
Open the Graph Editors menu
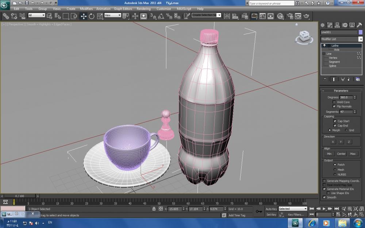(x=123, y=9)
